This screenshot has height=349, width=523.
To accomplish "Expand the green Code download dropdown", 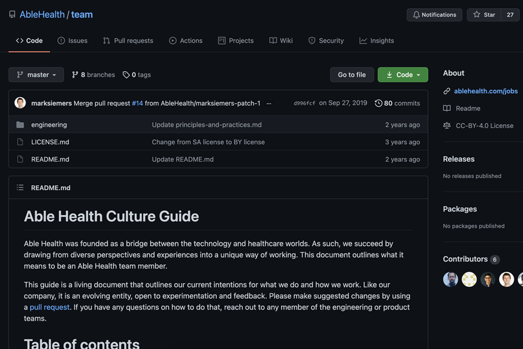I will point(403,75).
